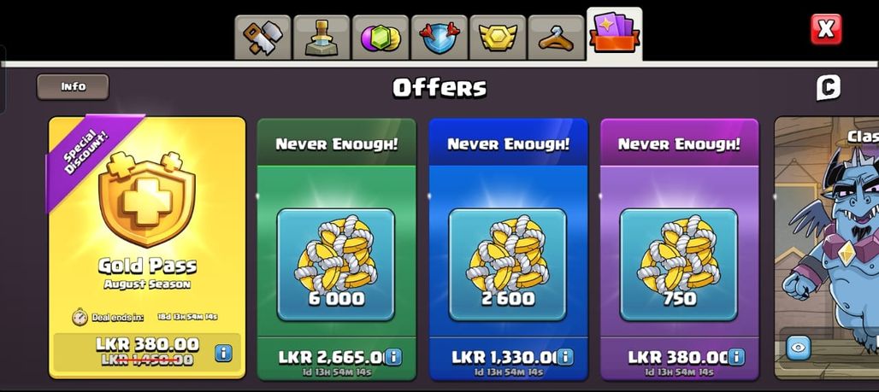Select the blue shield tab
The image size is (879, 392).
click(439, 38)
